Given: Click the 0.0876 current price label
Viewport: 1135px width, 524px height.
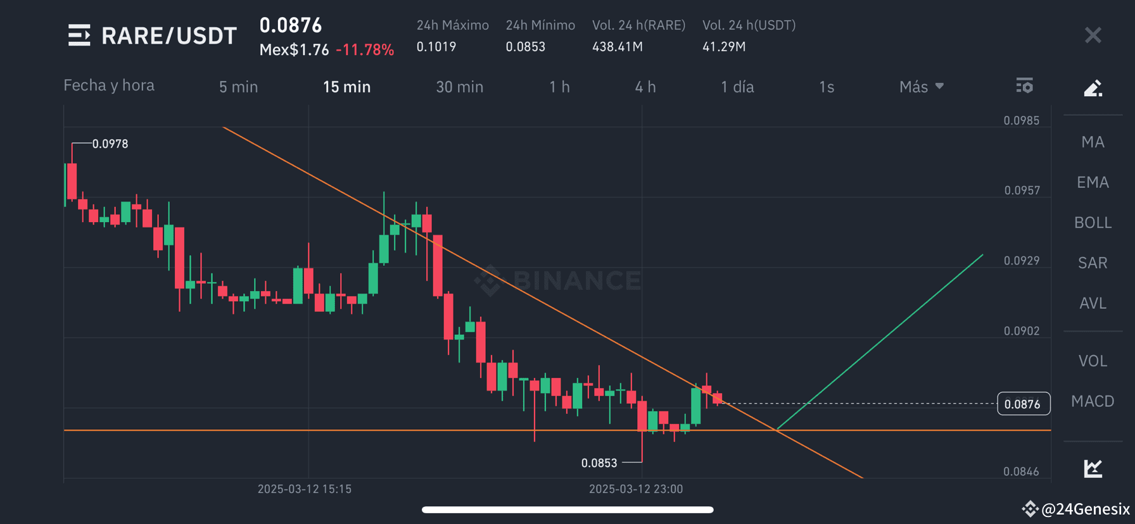Looking at the screenshot, I should (1024, 403).
